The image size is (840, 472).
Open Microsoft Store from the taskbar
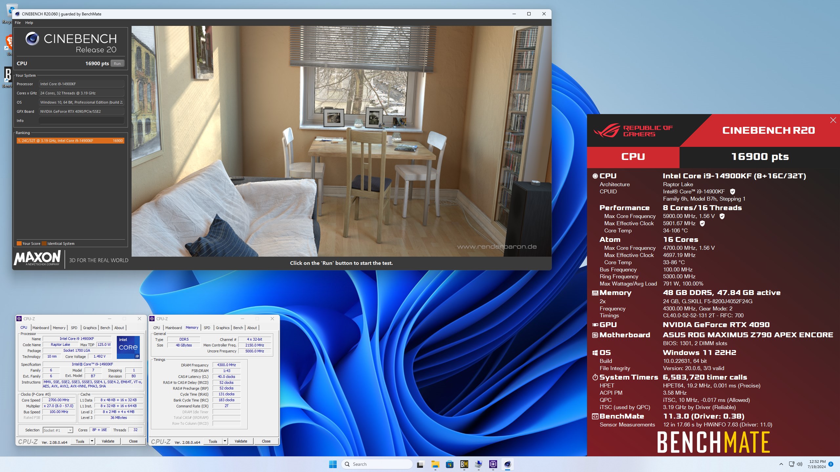click(x=450, y=464)
